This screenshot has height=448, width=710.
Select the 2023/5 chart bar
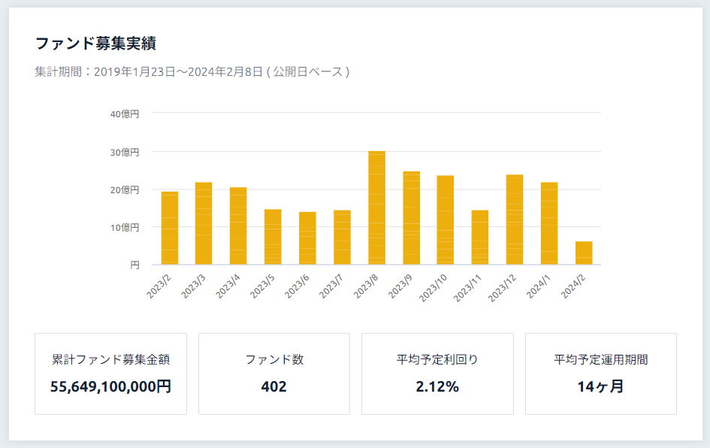[273, 237]
